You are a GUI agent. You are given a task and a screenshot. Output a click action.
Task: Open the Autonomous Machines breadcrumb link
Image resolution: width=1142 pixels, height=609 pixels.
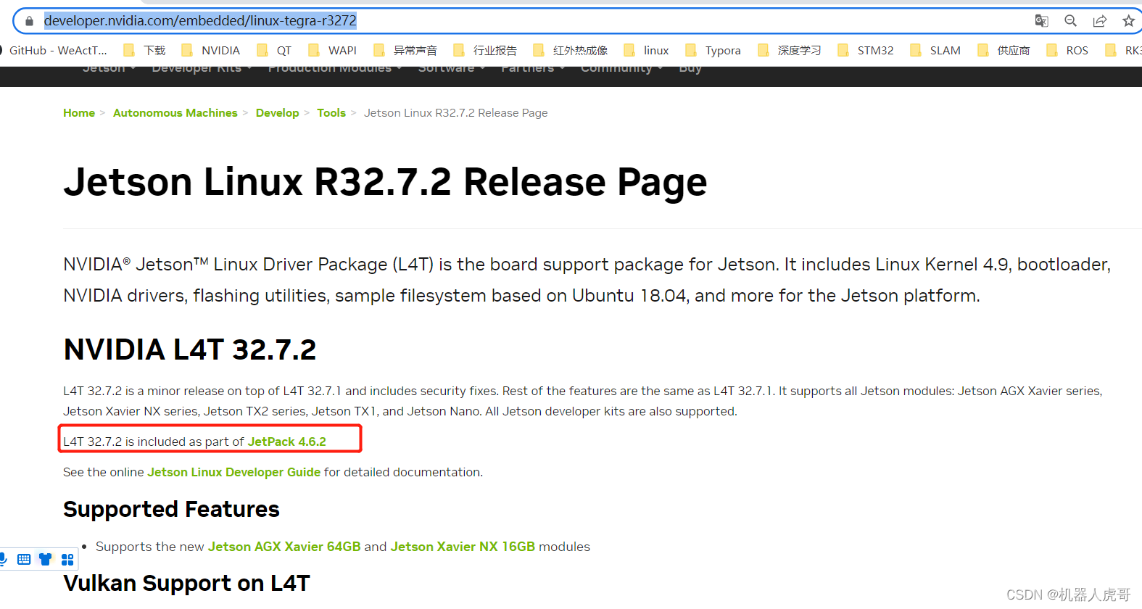pos(175,113)
